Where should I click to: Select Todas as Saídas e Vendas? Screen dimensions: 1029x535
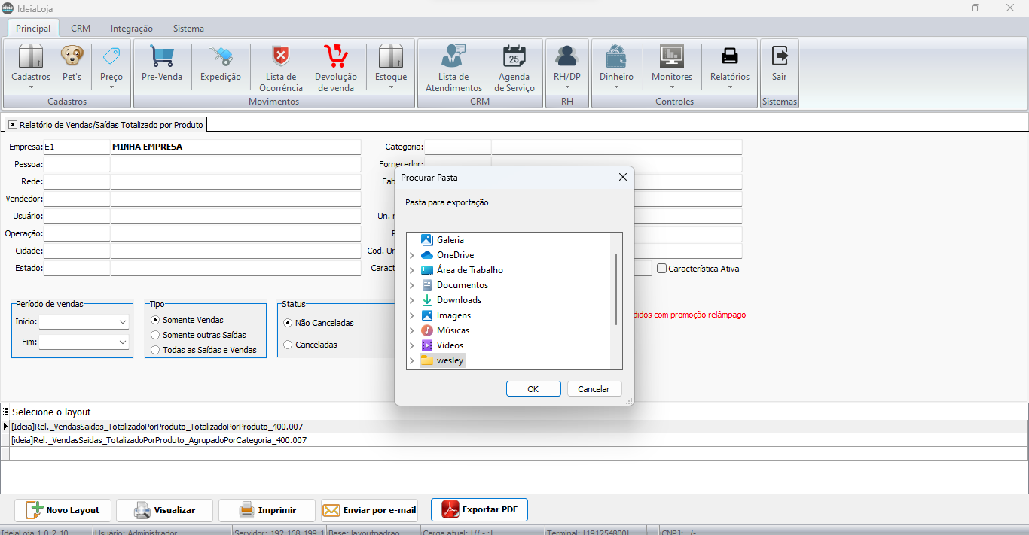pos(156,350)
